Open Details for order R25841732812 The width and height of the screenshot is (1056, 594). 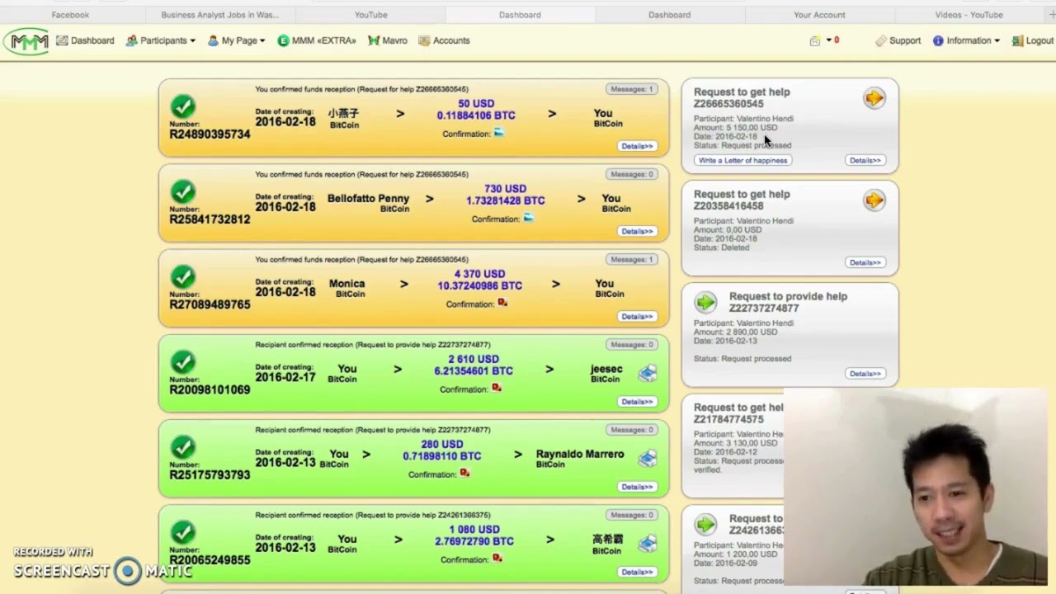[x=637, y=231]
